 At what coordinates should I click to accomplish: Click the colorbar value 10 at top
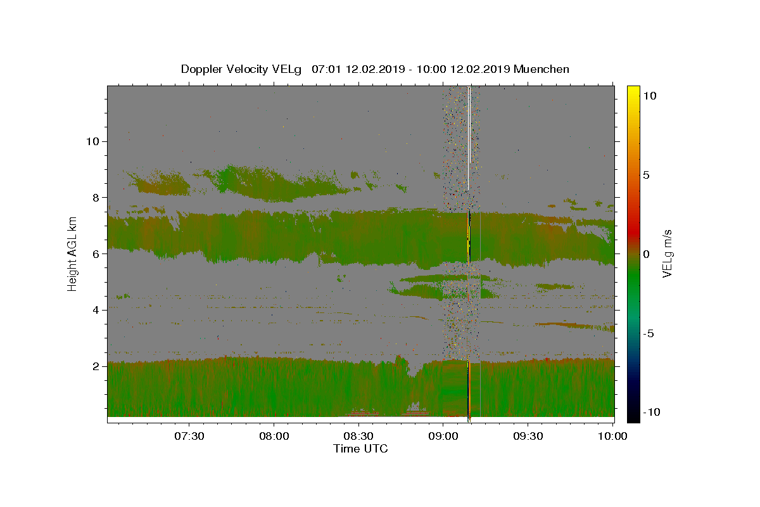click(650, 95)
